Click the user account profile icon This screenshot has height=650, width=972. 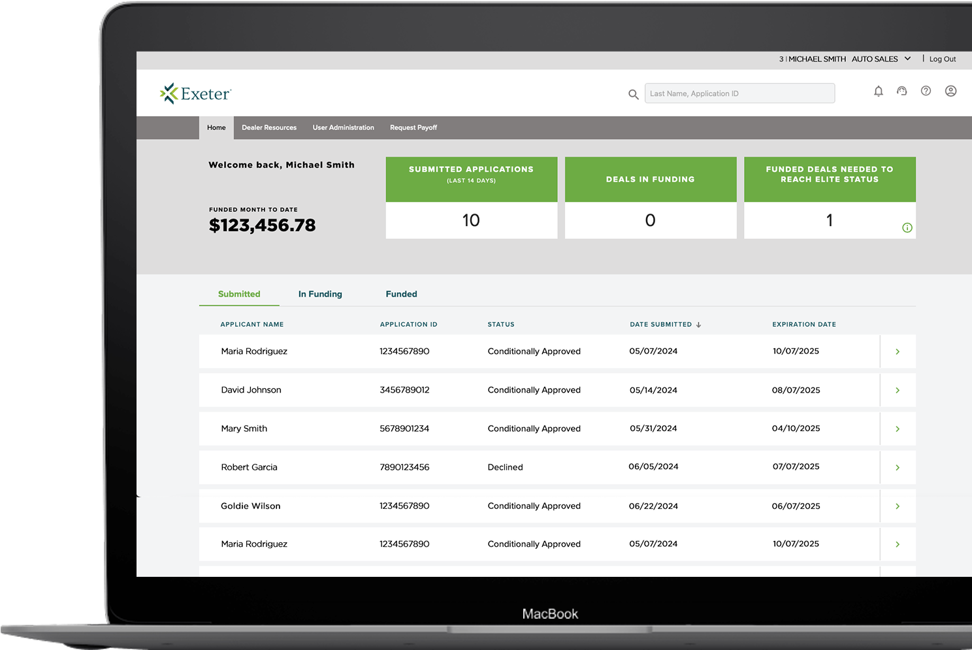[x=950, y=91]
